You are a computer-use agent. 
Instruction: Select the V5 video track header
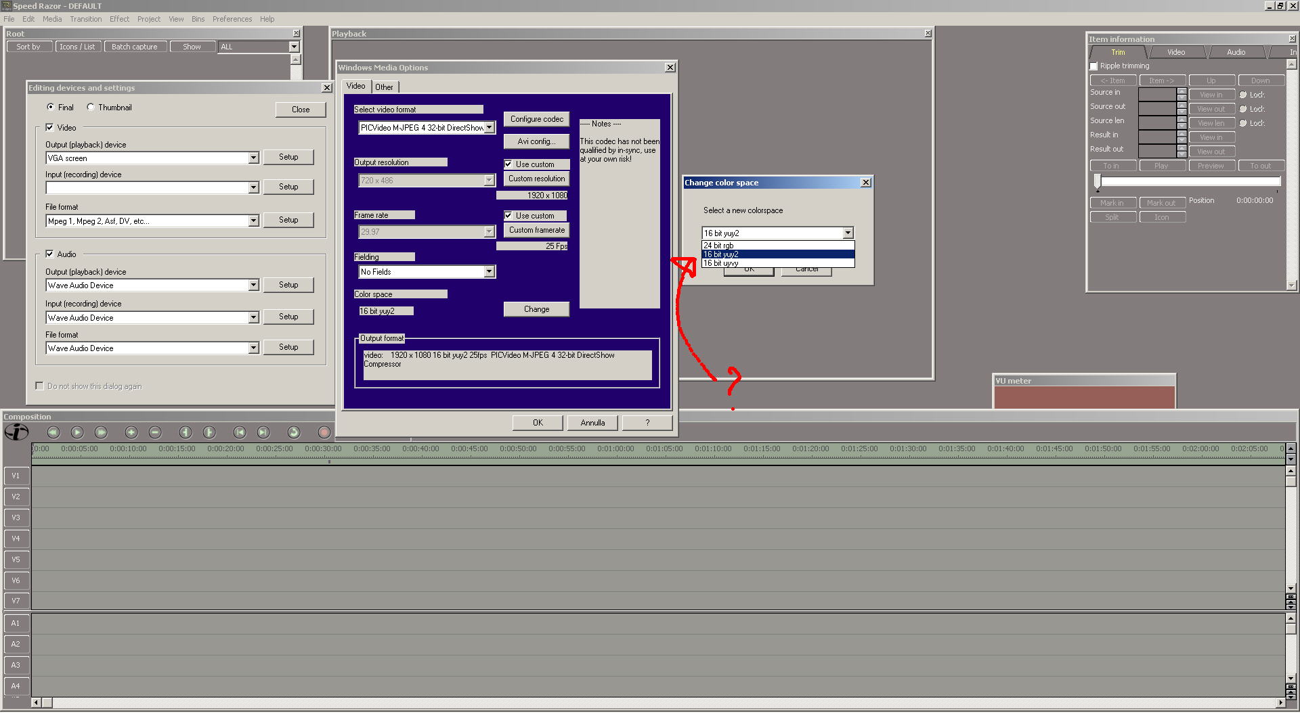pyautogui.click(x=16, y=559)
